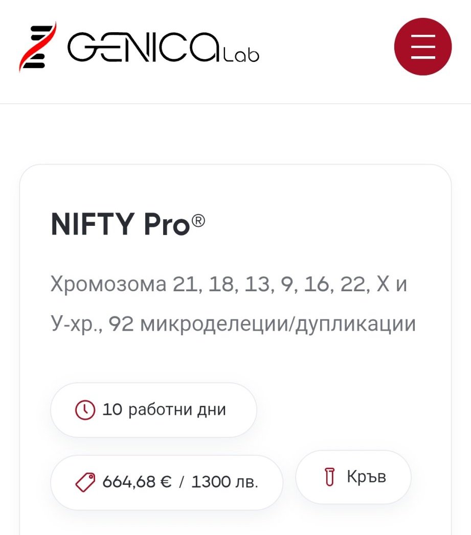Screen dimensions: 471x535
Task: Click the slash between the two prices
Action: pyautogui.click(x=181, y=482)
